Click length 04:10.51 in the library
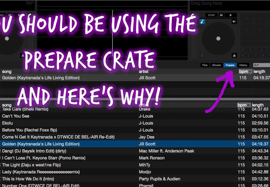270x187 pixels. [260, 116]
